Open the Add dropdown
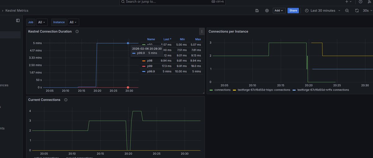 [279, 11]
